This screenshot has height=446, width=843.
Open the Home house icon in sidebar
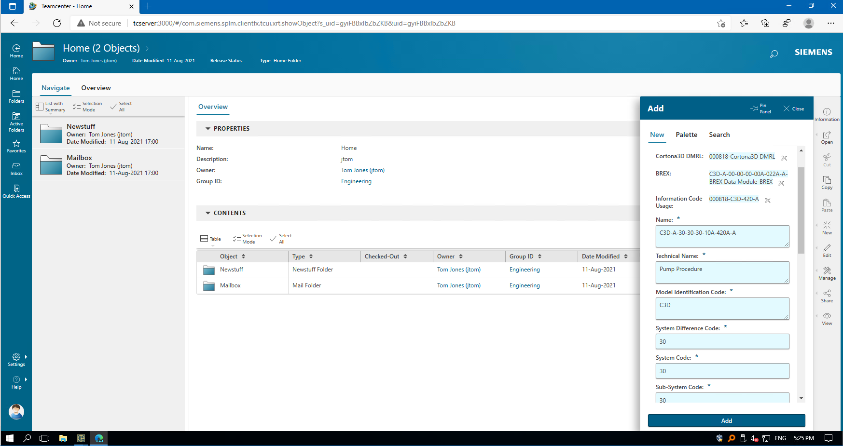coord(16,73)
